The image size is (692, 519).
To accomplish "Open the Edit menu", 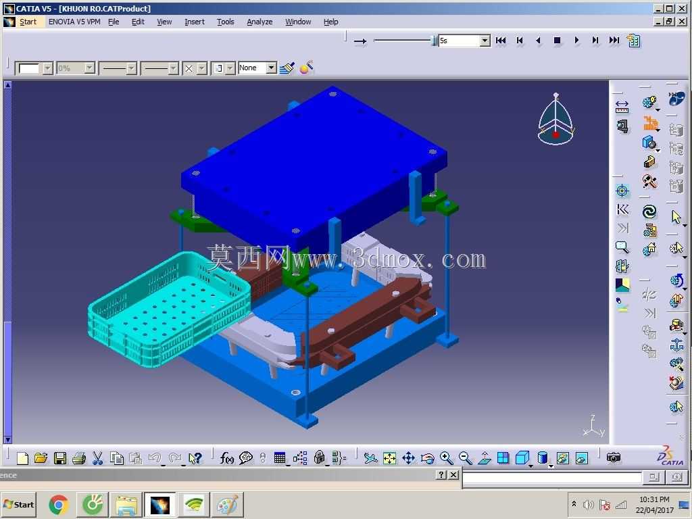I will tap(138, 22).
